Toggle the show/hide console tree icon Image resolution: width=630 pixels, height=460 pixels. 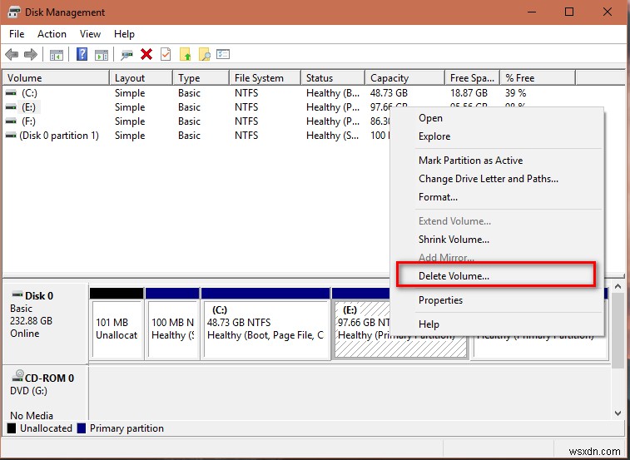coord(57,55)
